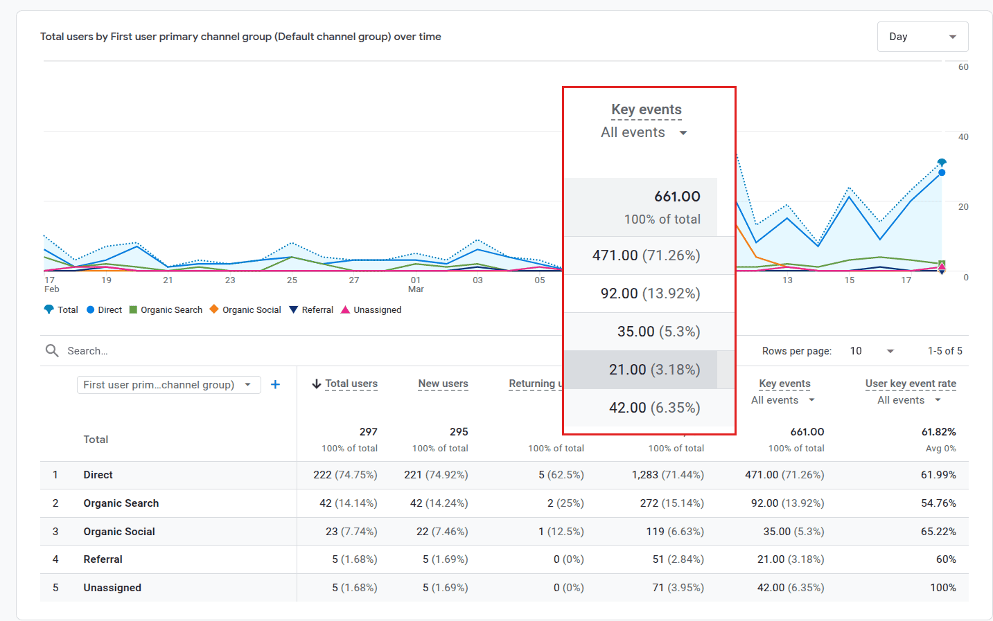Open the First user primary channel group dimension dropdown
This screenshot has height=621, width=993.
coord(168,384)
